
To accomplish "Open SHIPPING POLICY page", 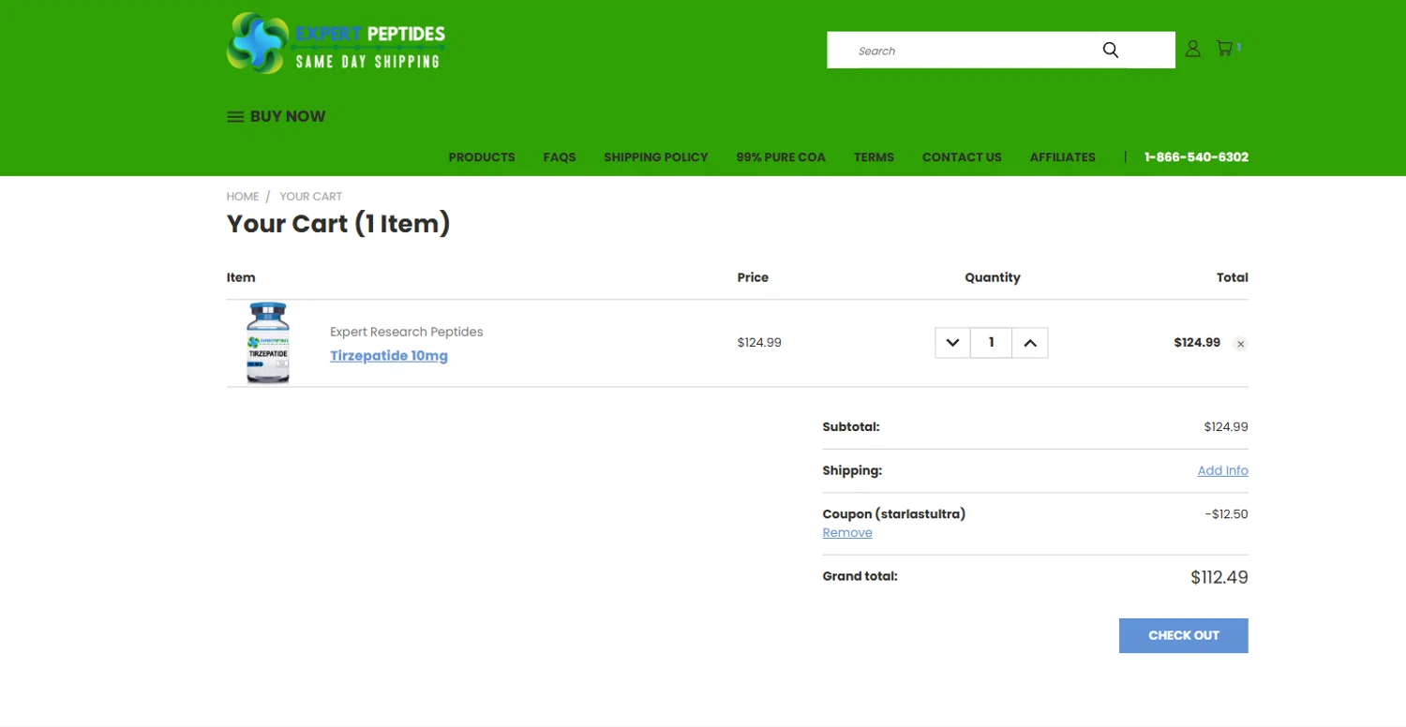I will (x=655, y=157).
